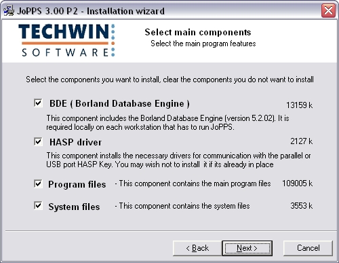
Task: Toggle the HASP driver checkbox
Action: tap(38, 142)
